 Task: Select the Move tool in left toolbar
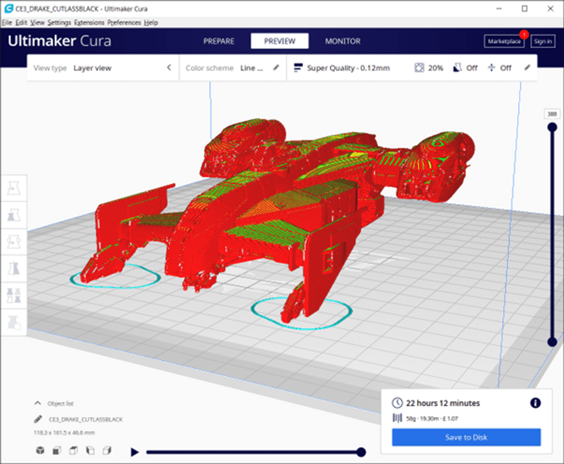pyautogui.click(x=13, y=188)
